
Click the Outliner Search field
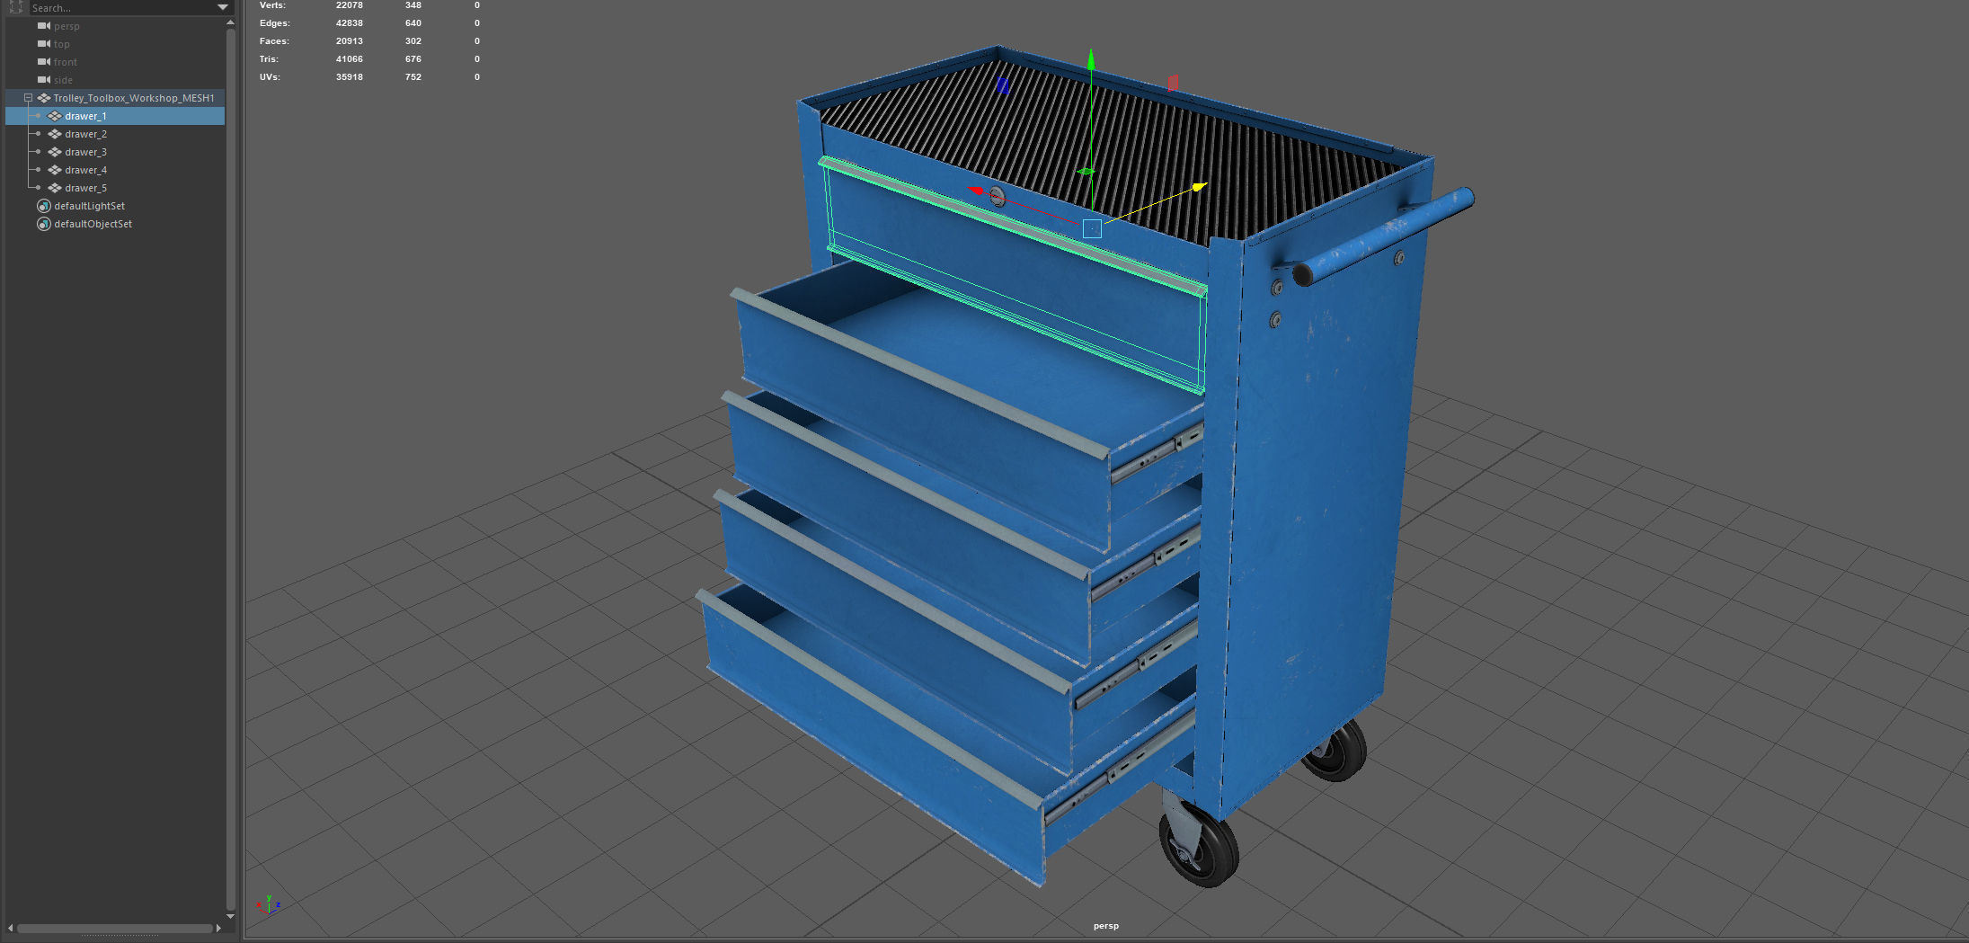120,7
